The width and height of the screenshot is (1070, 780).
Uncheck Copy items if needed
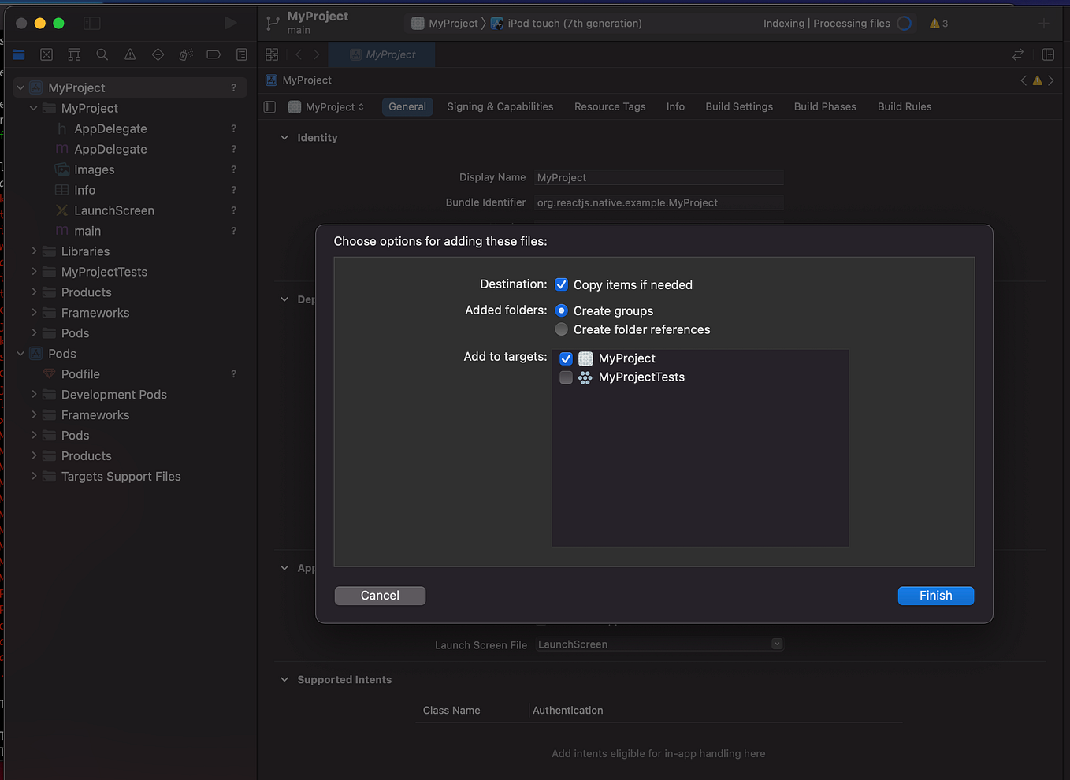click(561, 284)
